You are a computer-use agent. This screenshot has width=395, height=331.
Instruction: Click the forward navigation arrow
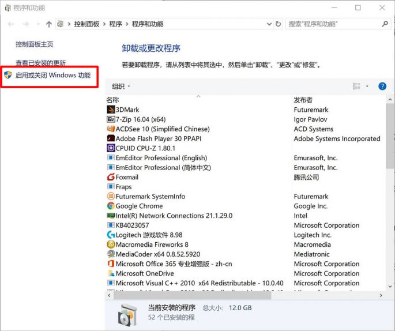pos(26,24)
